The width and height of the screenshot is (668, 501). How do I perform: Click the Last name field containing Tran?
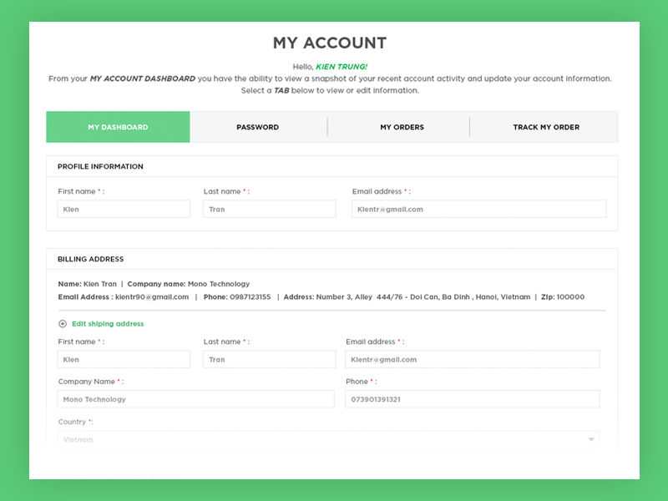269,209
